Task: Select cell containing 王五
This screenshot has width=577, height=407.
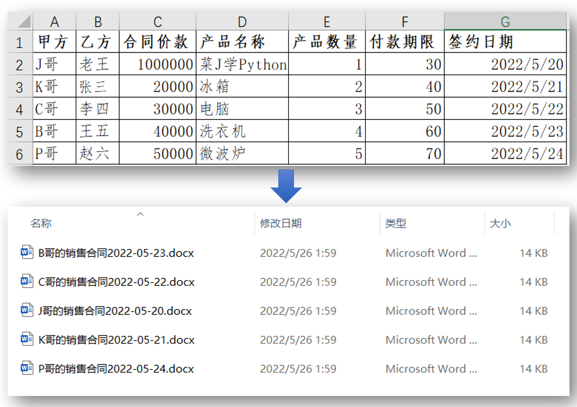Action: click(97, 131)
